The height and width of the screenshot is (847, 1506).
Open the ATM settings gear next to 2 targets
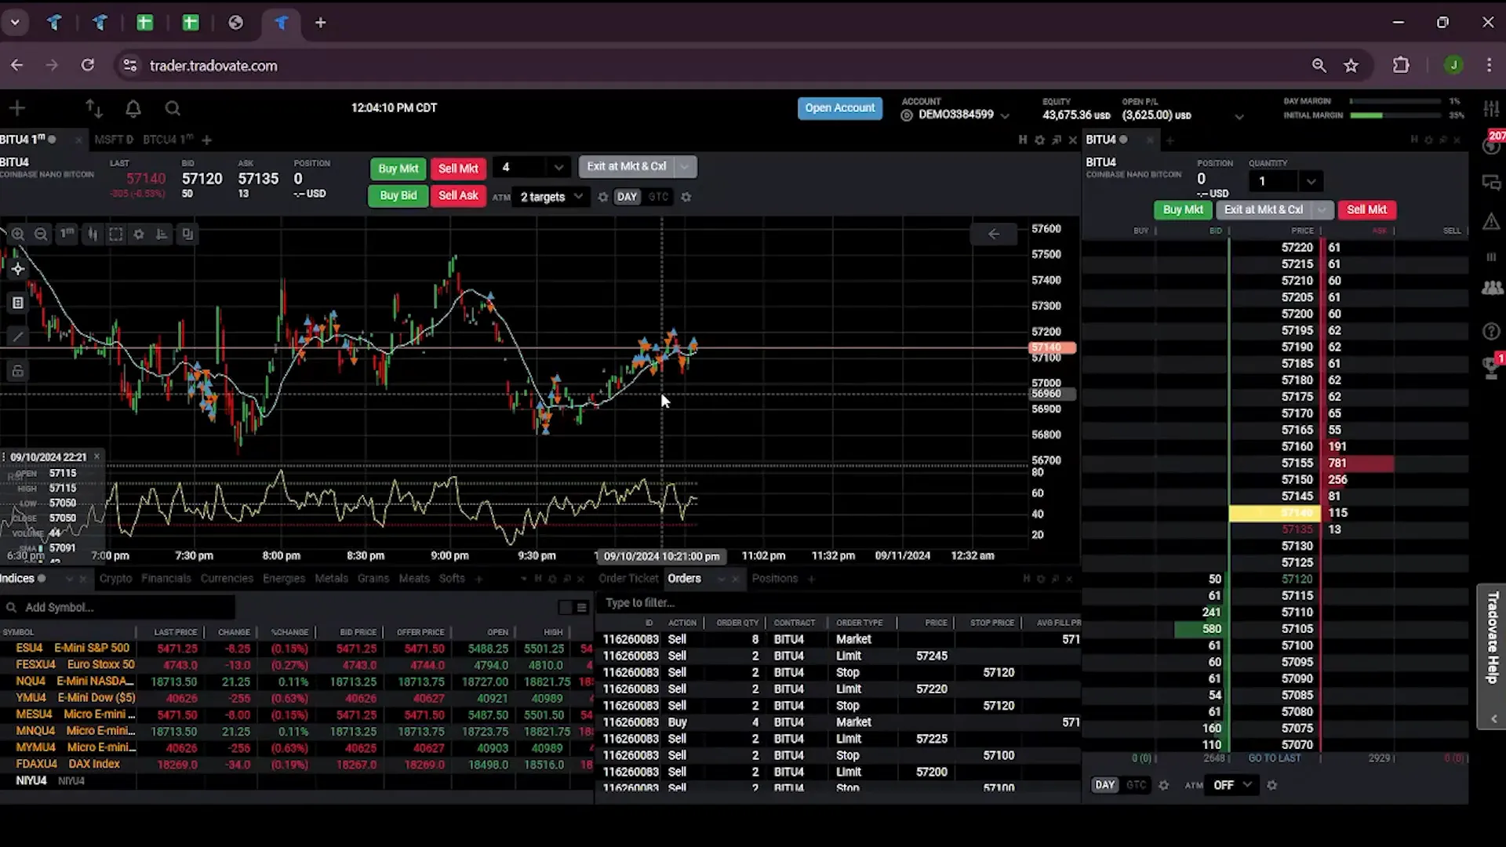coord(602,197)
